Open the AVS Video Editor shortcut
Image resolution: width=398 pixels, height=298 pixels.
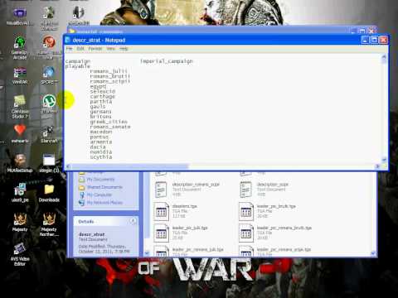pyautogui.click(x=20, y=254)
